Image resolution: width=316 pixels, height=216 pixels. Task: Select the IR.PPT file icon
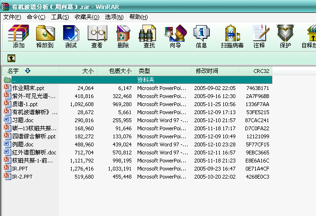coord(8,168)
